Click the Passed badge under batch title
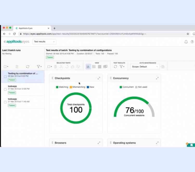This screenshot has width=195, height=172. click(50, 57)
